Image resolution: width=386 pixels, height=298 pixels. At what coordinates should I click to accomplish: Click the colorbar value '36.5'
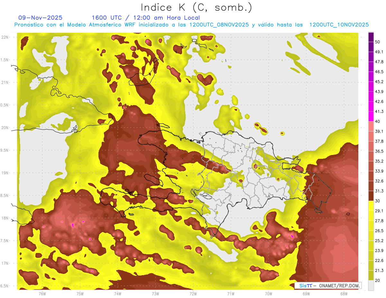(379, 151)
